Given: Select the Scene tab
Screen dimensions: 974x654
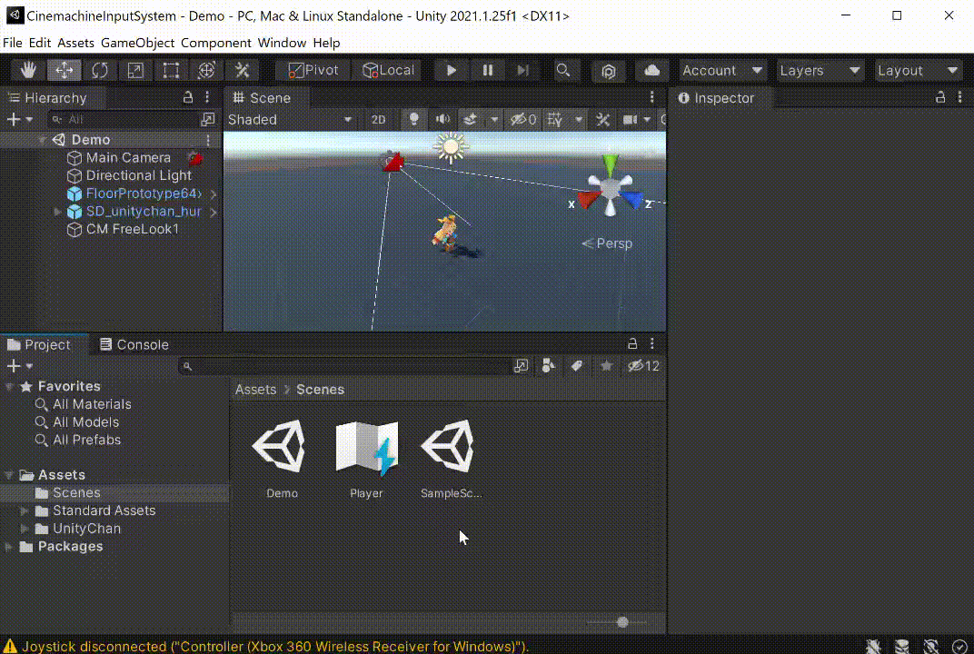Looking at the screenshot, I should pos(263,97).
